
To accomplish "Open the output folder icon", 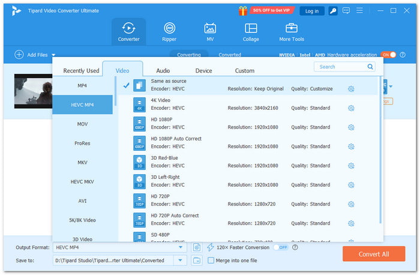I will 197,260.
